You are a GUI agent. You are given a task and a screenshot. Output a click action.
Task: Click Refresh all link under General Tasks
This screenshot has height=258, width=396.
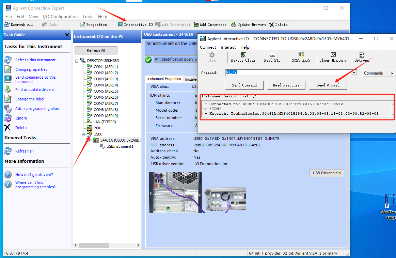point(24,151)
